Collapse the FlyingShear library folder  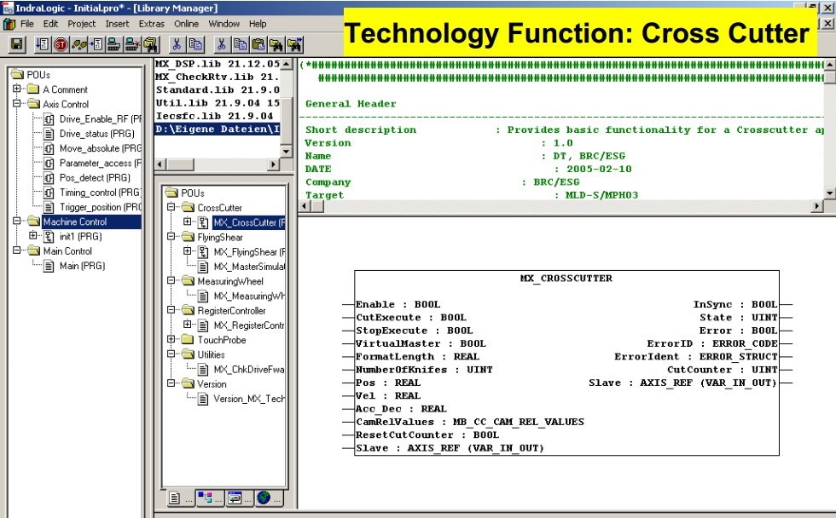[x=171, y=236]
